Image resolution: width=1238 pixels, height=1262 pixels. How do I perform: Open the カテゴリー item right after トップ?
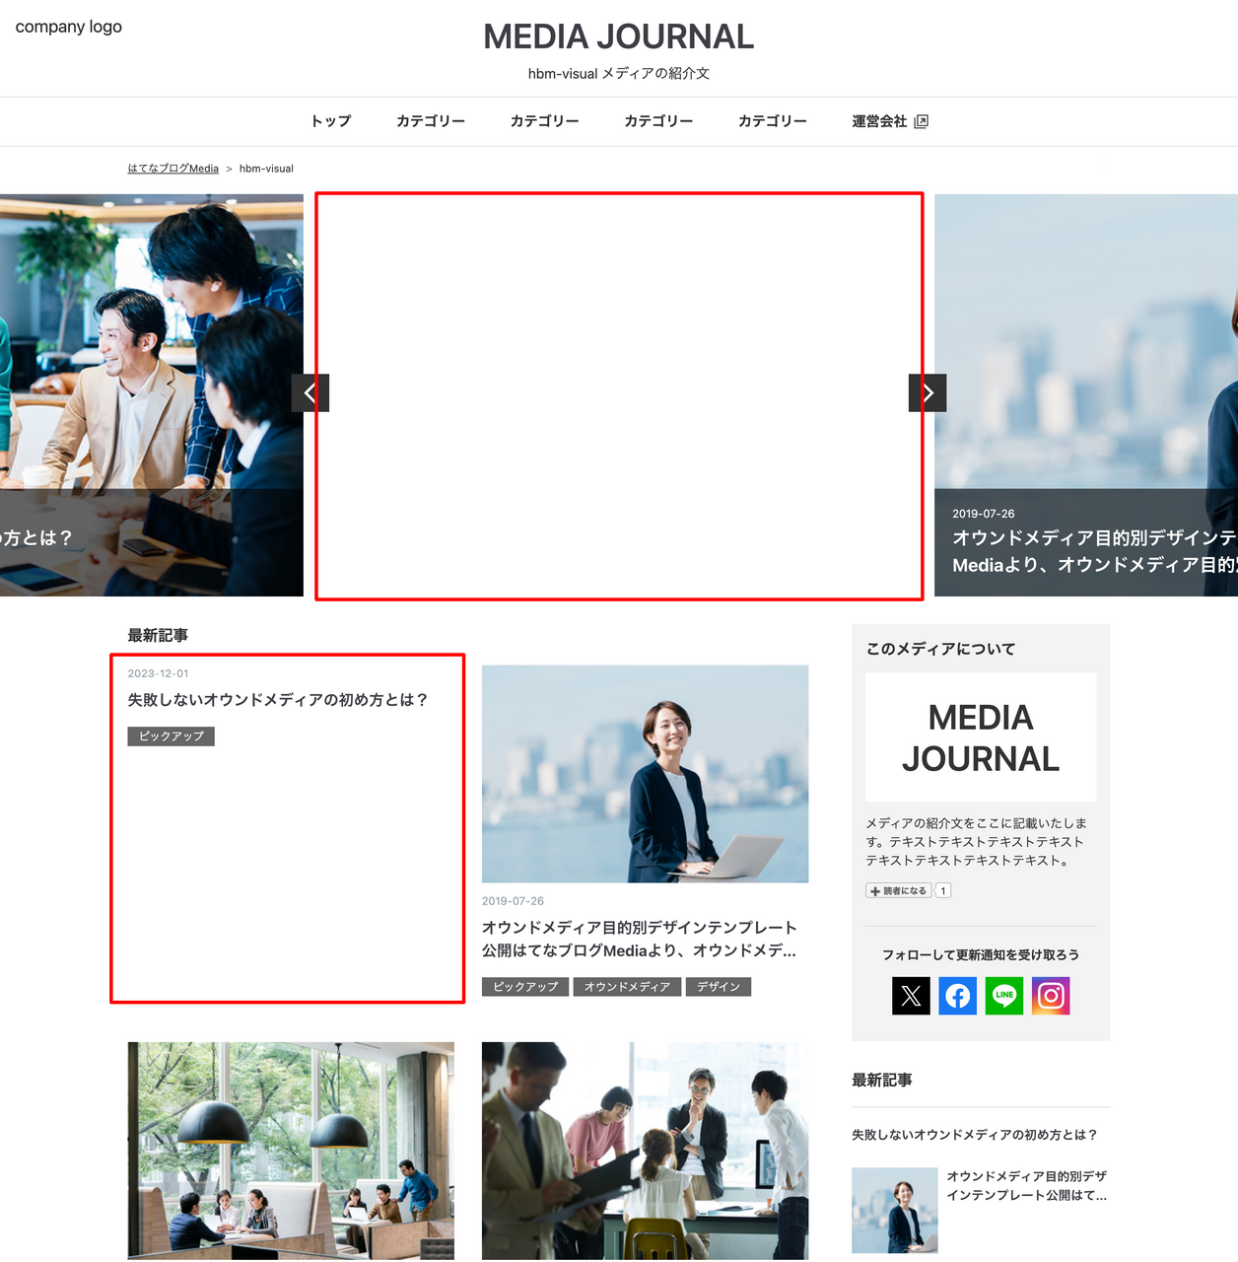431,121
